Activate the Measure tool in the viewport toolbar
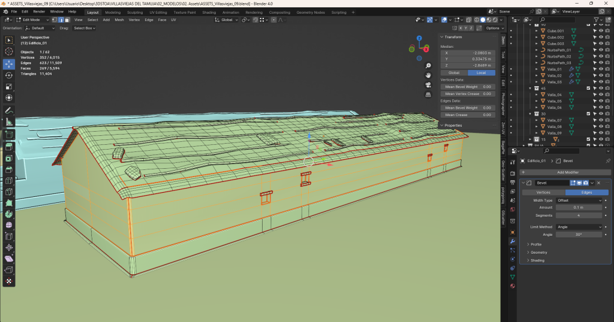 pyautogui.click(x=9, y=121)
